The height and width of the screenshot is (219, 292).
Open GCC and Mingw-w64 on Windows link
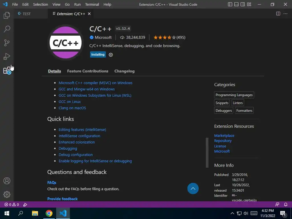87,89
